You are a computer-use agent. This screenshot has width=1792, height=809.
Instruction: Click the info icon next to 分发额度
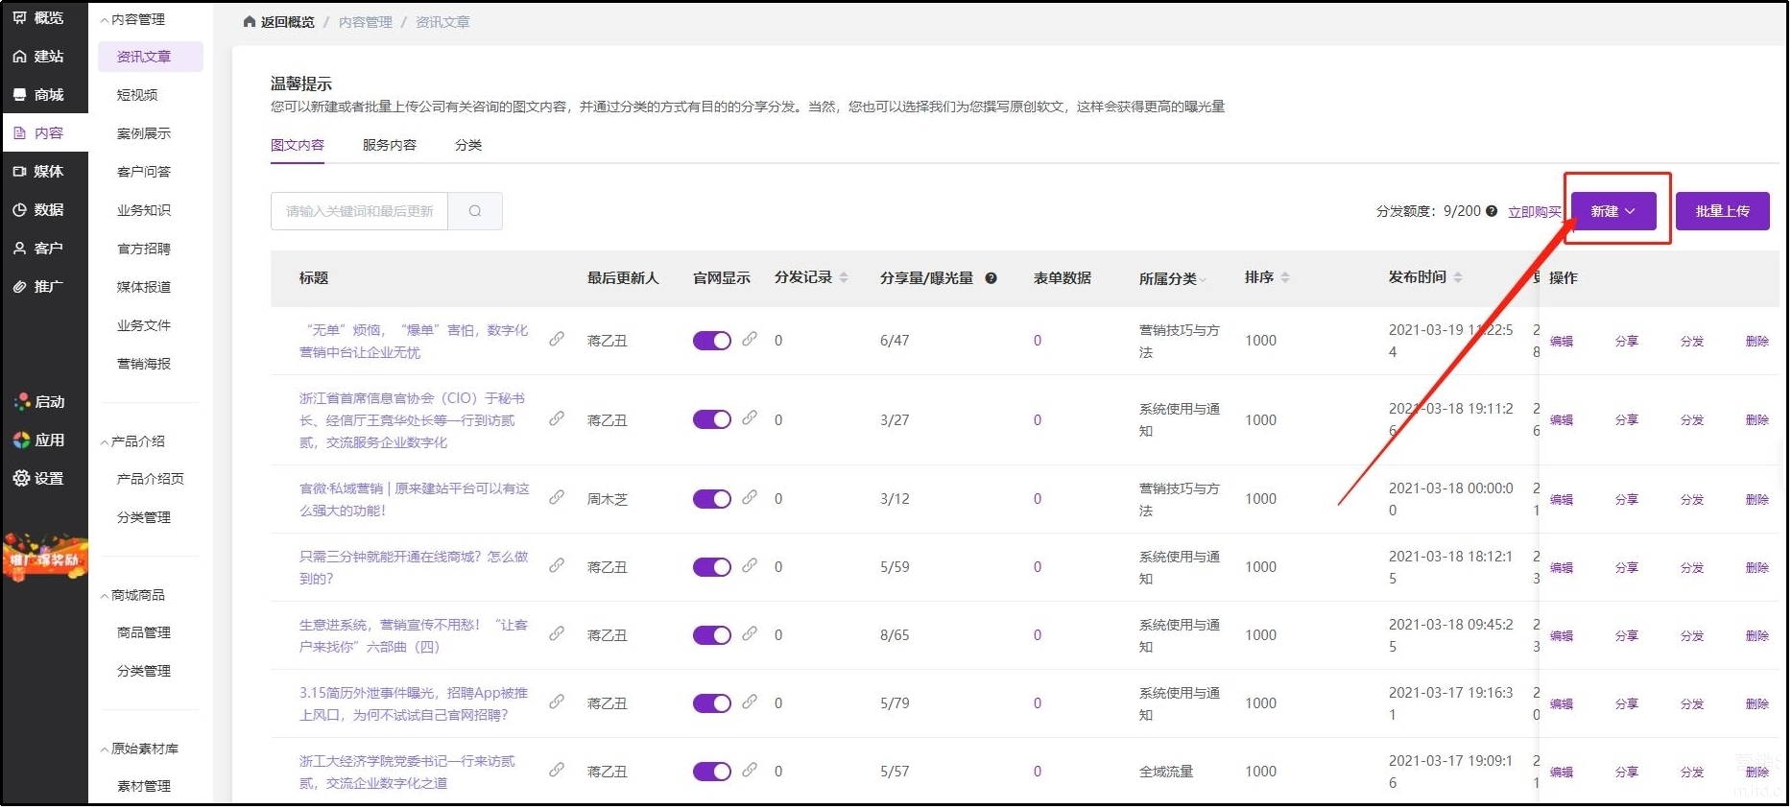point(1491,211)
